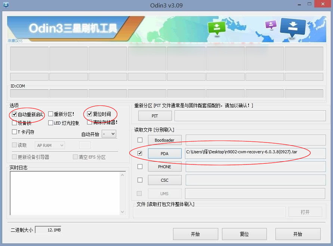The image size is (333, 246).
Task: Click the CSC file button
Action: [x=164, y=180]
